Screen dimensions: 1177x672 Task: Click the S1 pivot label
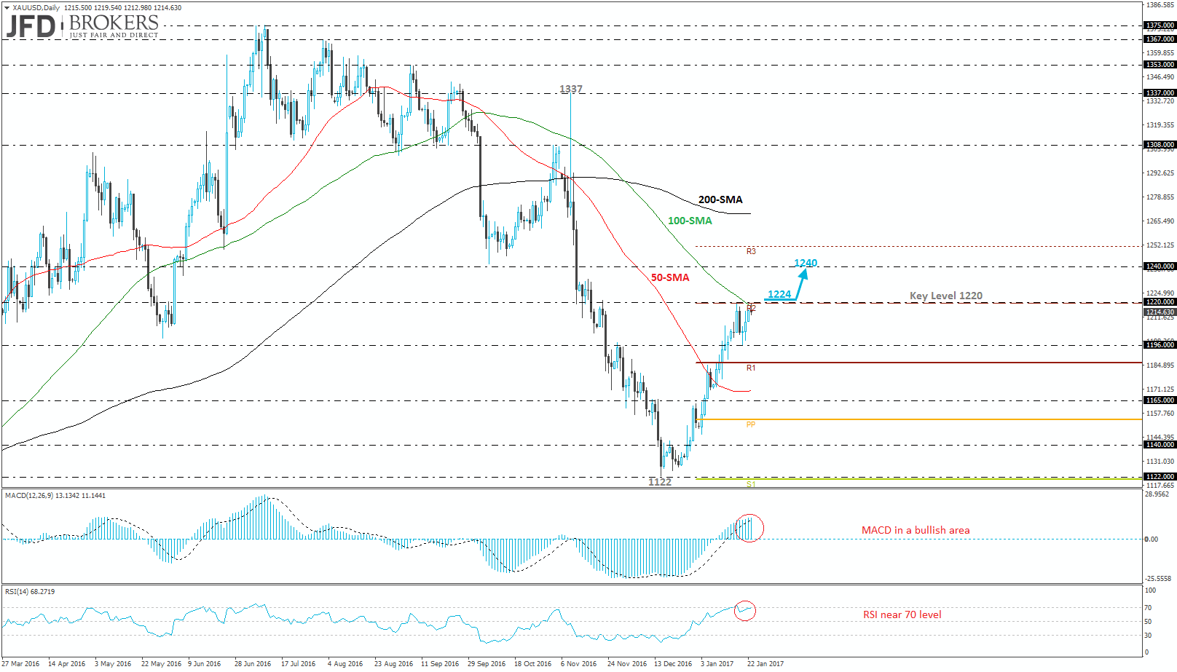pyautogui.click(x=751, y=484)
